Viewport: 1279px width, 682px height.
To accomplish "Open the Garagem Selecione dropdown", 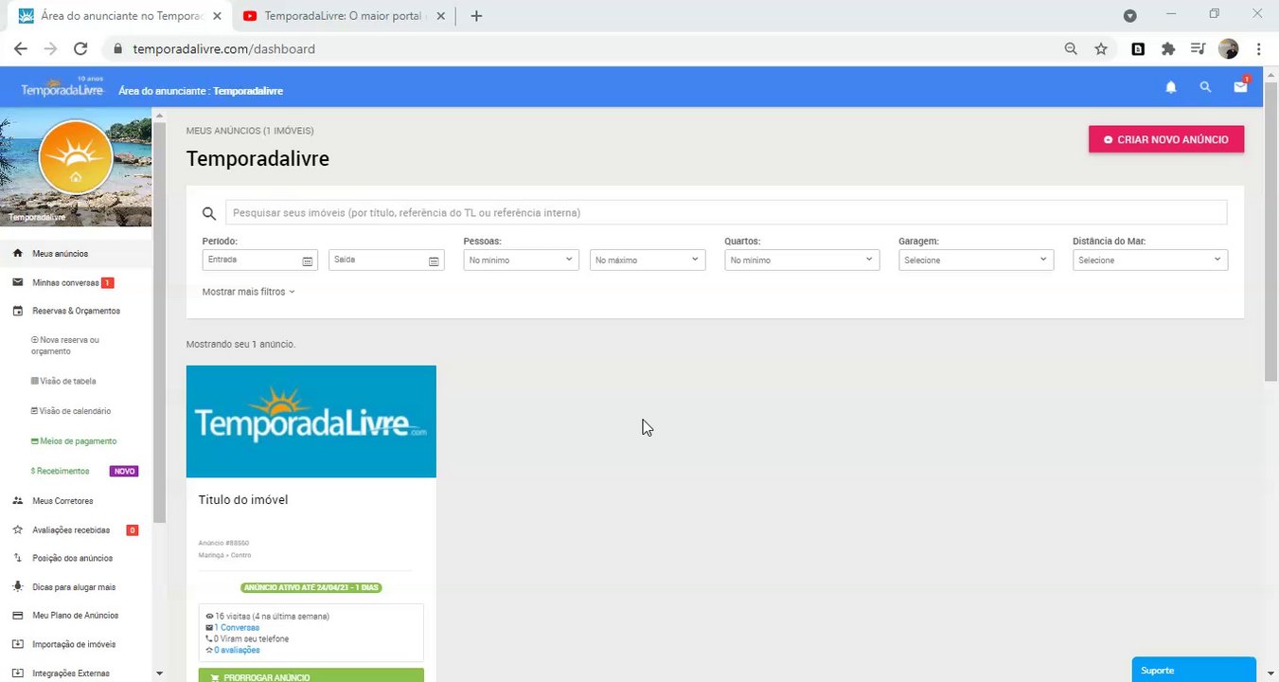I will point(976,260).
